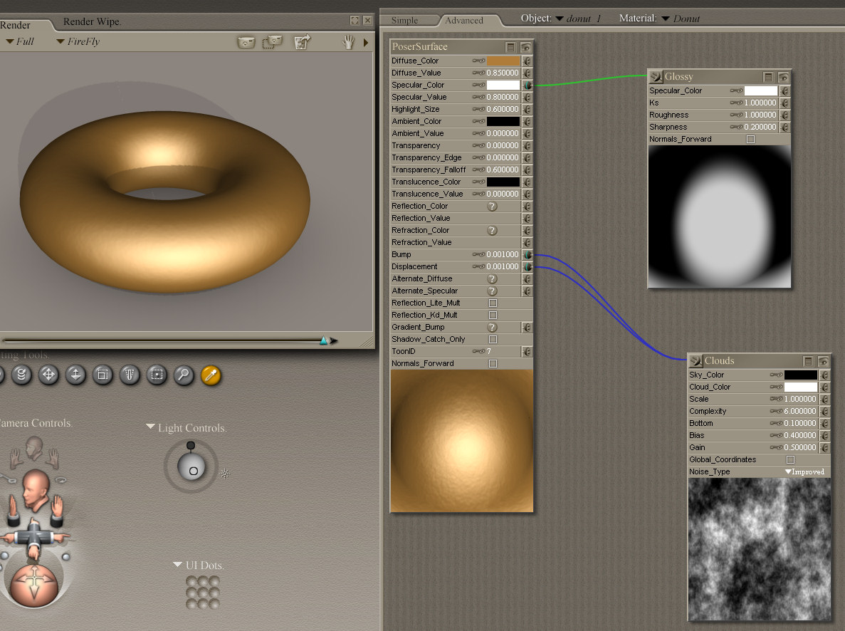This screenshot has width=845, height=631.
Task: Select the eyedropper tool in Editing Tools
Action: click(x=211, y=375)
